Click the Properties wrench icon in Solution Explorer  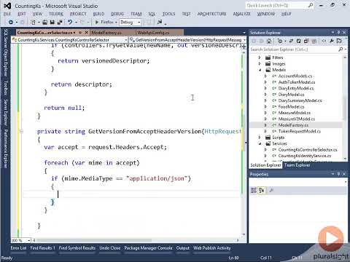point(332,41)
